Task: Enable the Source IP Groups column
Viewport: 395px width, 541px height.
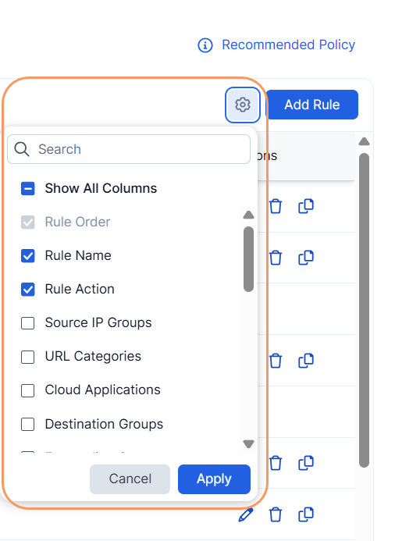Action: pos(27,323)
